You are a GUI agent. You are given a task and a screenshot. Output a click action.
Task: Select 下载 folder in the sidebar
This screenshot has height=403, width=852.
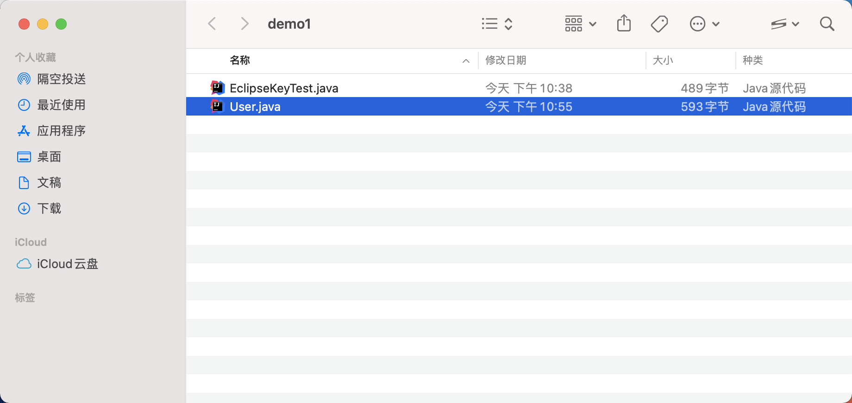pyautogui.click(x=49, y=208)
